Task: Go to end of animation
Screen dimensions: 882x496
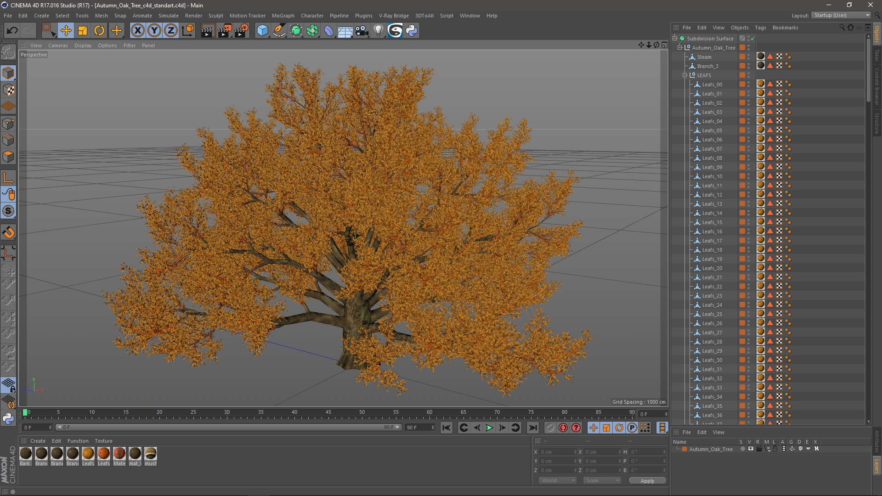Action: [532, 428]
